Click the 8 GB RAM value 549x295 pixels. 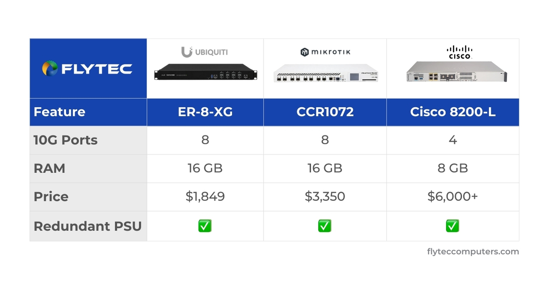(x=452, y=168)
